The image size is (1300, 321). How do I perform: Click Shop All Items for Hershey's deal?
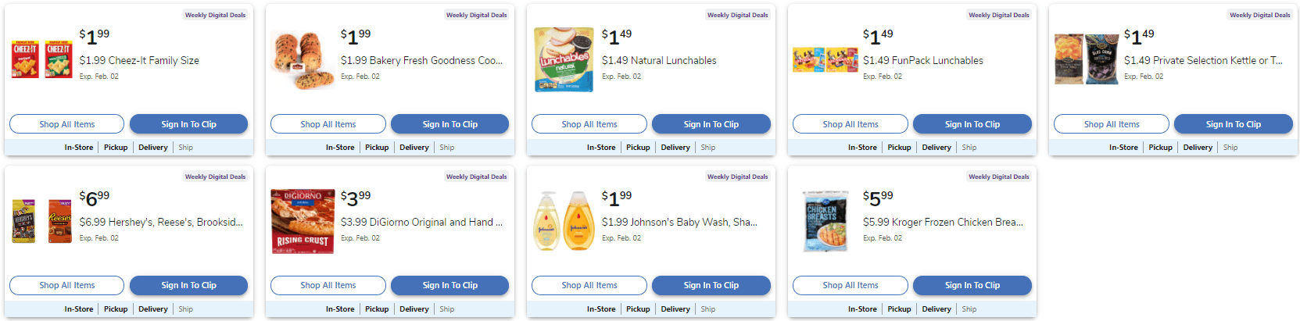click(x=66, y=286)
